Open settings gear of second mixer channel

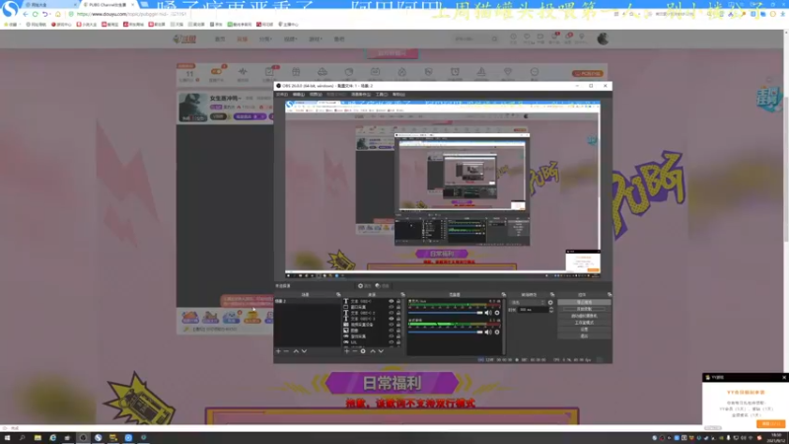pos(497,332)
